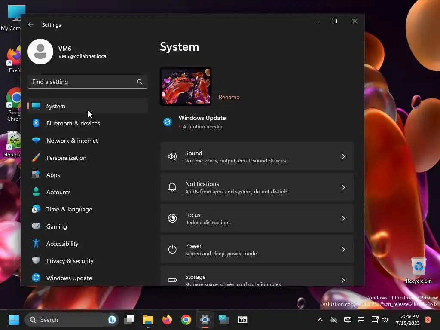Expand the Storage settings chevron
The height and width of the screenshot is (330, 440).
[x=343, y=280]
